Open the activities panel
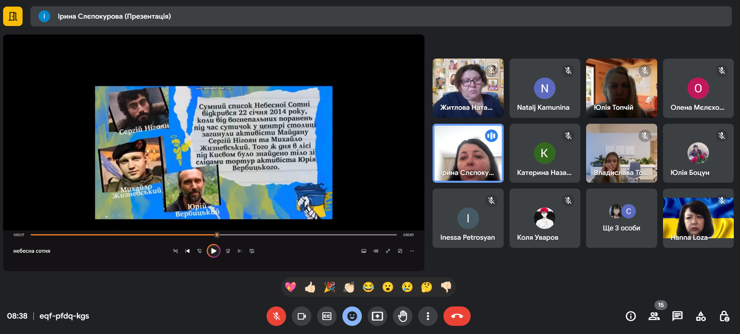 (x=700, y=316)
